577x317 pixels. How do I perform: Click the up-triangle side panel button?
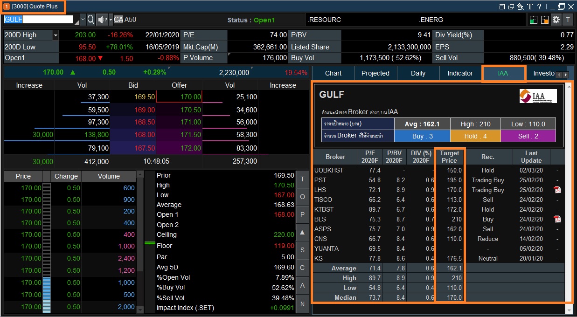coord(302,232)
